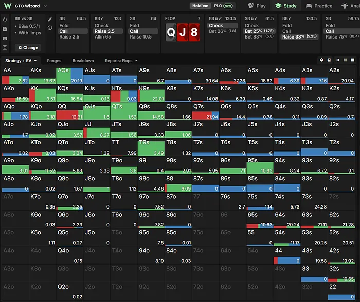The height and width of the screenshot is (302, 360).
Task: Switch to the Breakdown tab
Action: (83, 61)
